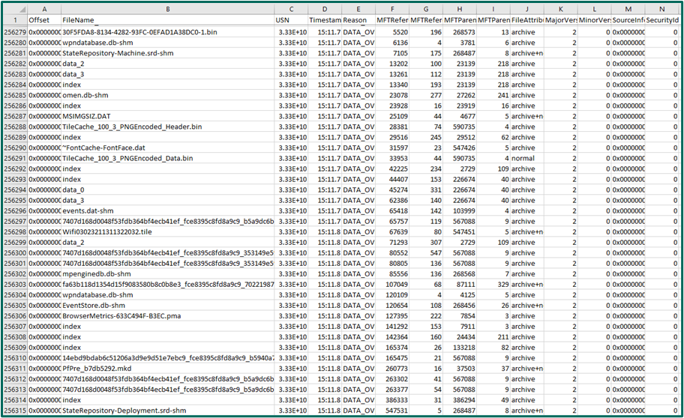
Task: Click the USN header cell
Action: point(291,20)
